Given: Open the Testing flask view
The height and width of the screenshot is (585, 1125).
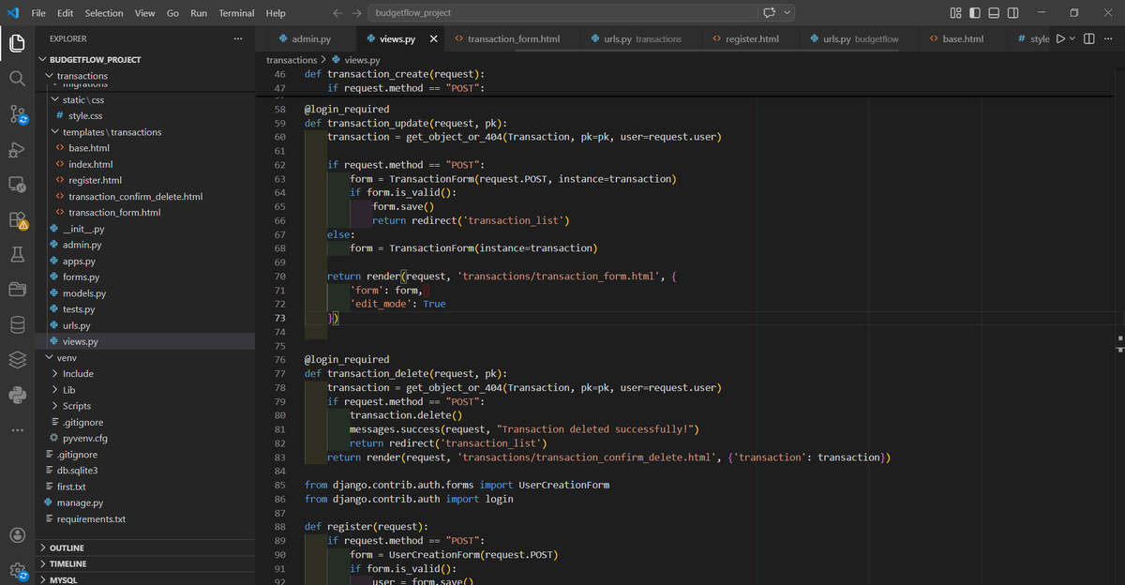Looking at the screenshot, I should pos(18,255).
